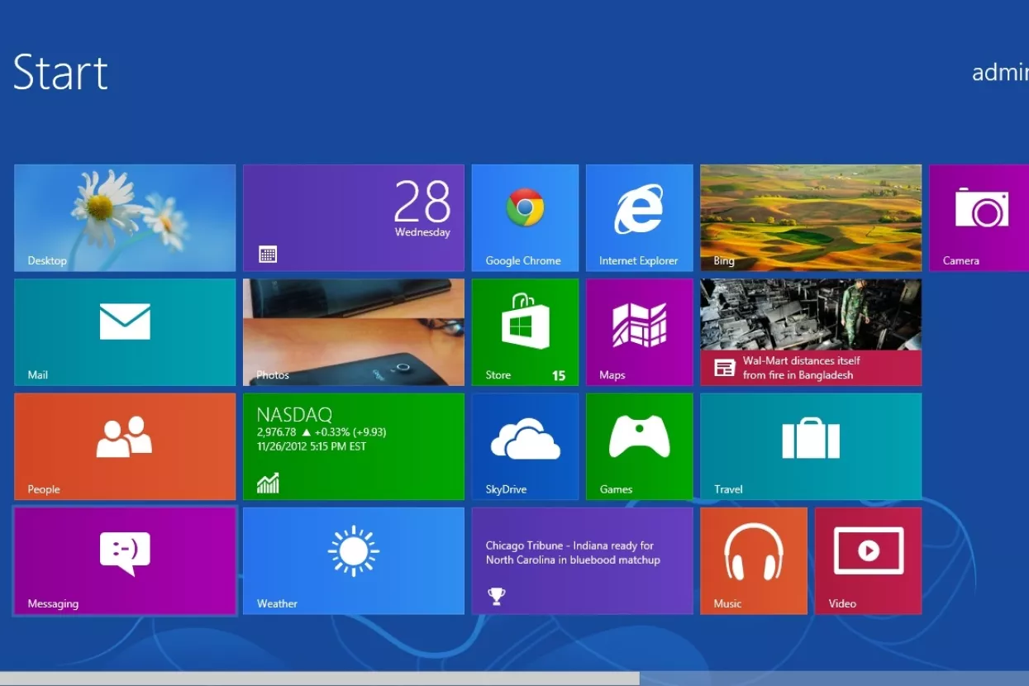
Task: Launch Google Chrome tile
Action: click(525, 218)
